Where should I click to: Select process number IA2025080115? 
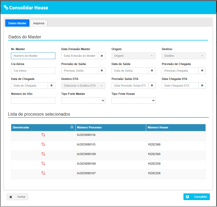pos(86,144)
